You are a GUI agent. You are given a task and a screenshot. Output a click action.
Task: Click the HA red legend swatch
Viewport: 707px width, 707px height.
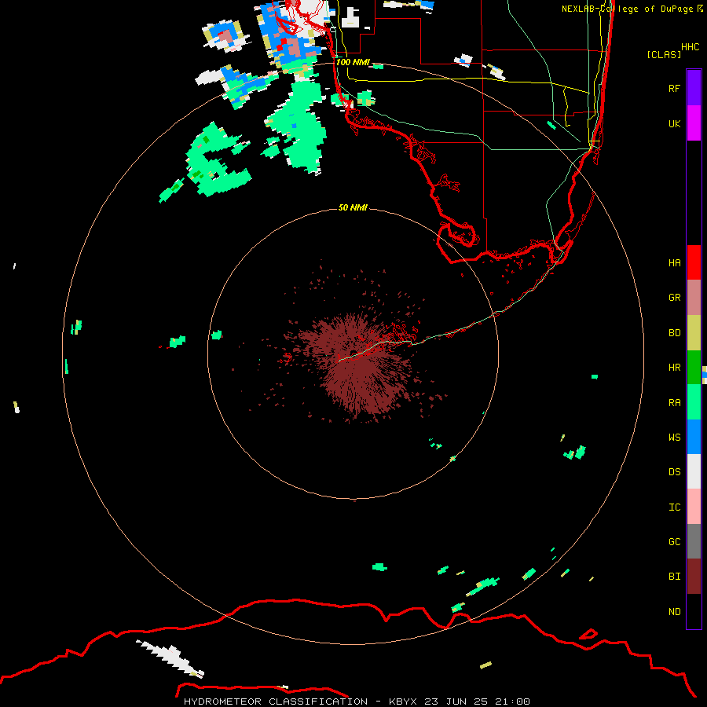coord(694,262)
